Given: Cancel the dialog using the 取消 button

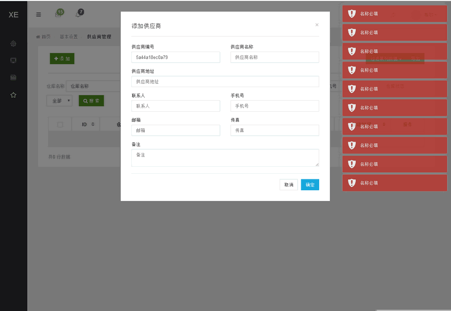Looking at the screenshot, I should (288, 184).
